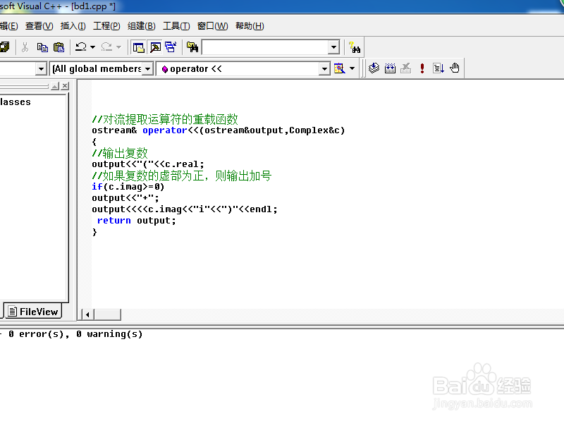Open the undo history dropdown arrow

click(x=93, y=47)
